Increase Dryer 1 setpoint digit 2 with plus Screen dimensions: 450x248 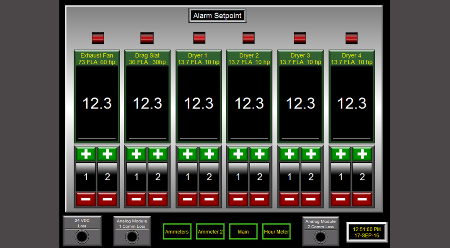click(x=209, y=154)
